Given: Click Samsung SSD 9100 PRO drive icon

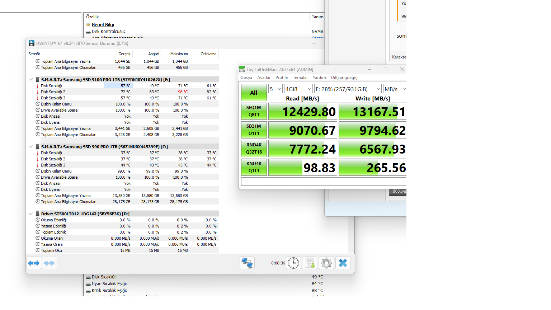Looking at the screenshot, I should (x=37, y=80).
